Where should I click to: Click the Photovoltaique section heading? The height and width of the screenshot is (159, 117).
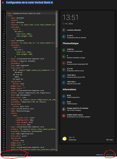[x=70, y=43]
